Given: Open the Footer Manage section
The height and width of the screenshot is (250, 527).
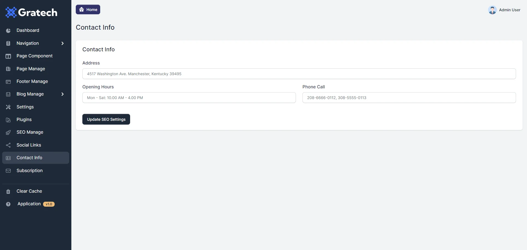Looking at the screenshot, I should tap(32, 82).
